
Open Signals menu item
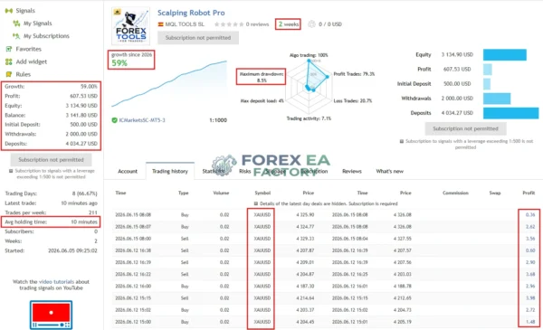25,11
